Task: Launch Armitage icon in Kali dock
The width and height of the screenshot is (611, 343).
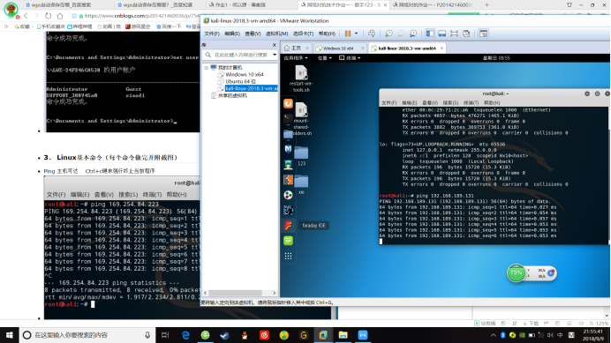Action: pyautogui.click(x=288, y=165)
